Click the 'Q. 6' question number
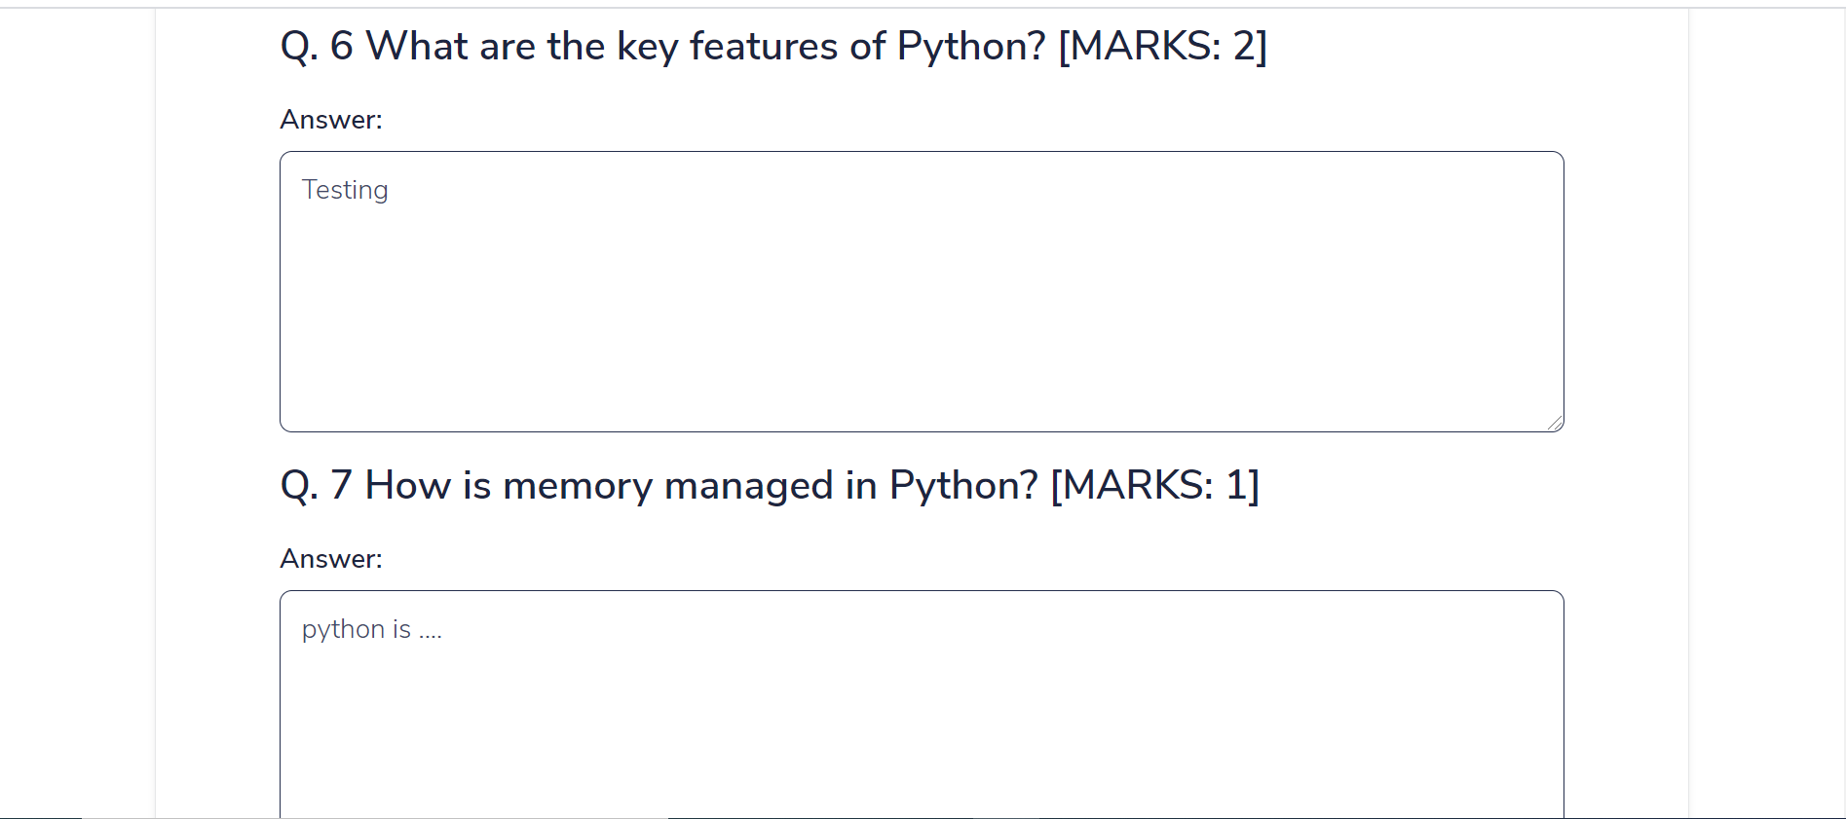The image size is (1846, 819). 317,47
